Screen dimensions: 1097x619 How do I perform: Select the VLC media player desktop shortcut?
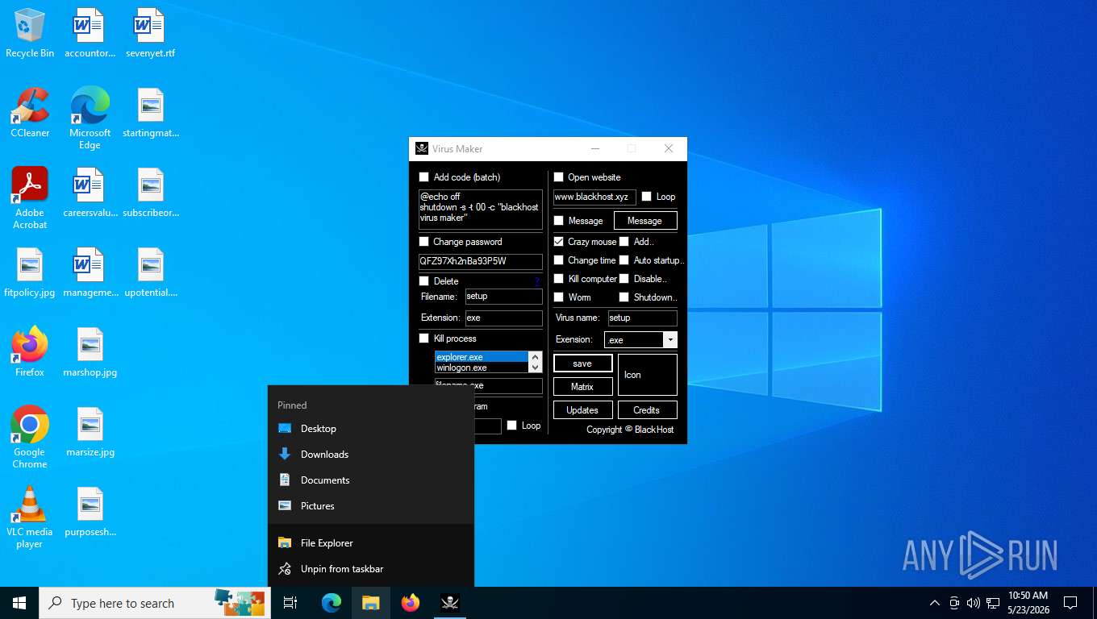click(x=30, y=517)
